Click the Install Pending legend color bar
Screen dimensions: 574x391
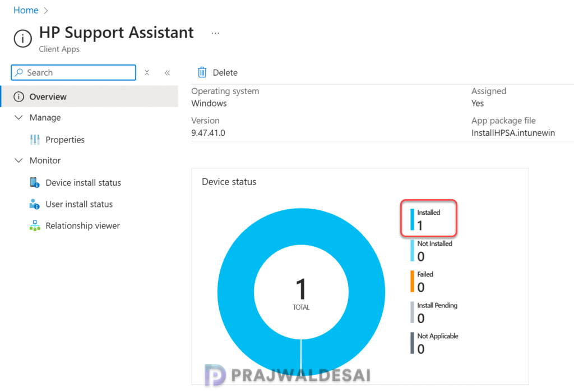click(x=412, y=312)
